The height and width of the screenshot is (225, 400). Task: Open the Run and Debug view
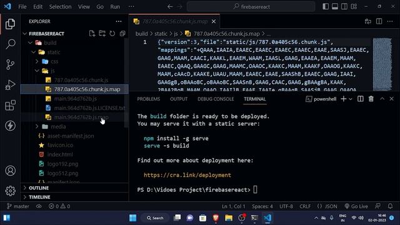click(10, 85)
